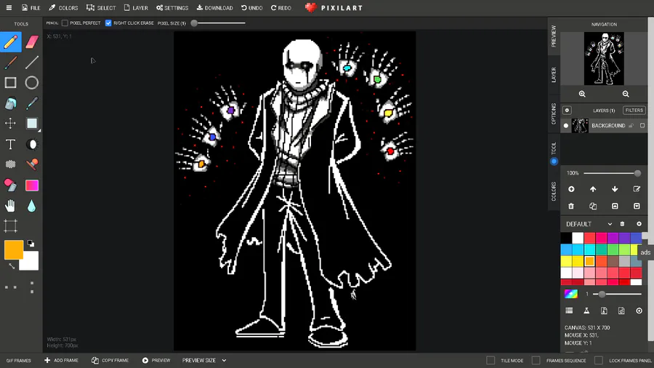Open color mixer flask icon
The image size is (654, 368).
[586, 311]
